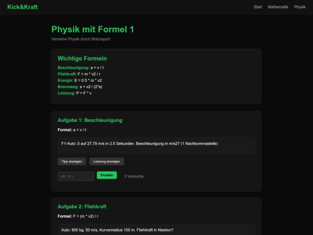The width and height of the screenshot is (313, 235).
Task: Click 'Tipp anzeigen' in Aufgabe 1
Action: 72,161
